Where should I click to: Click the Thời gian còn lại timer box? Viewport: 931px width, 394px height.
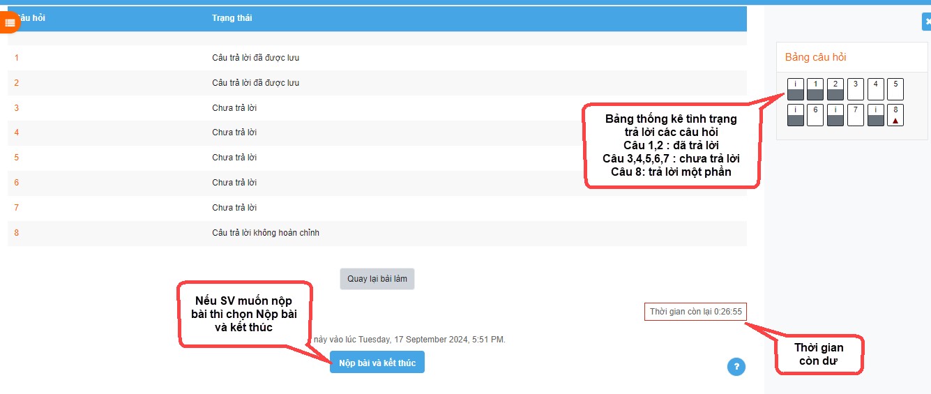695,312
